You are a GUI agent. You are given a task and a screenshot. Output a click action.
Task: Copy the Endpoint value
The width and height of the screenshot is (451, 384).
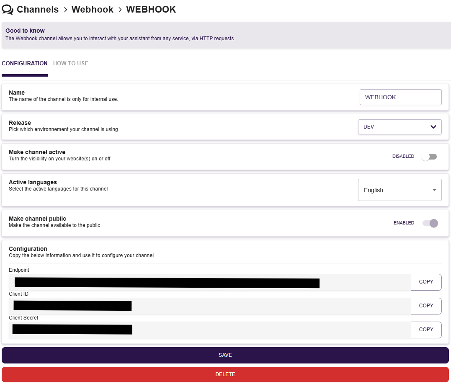(x=426, y=282)
